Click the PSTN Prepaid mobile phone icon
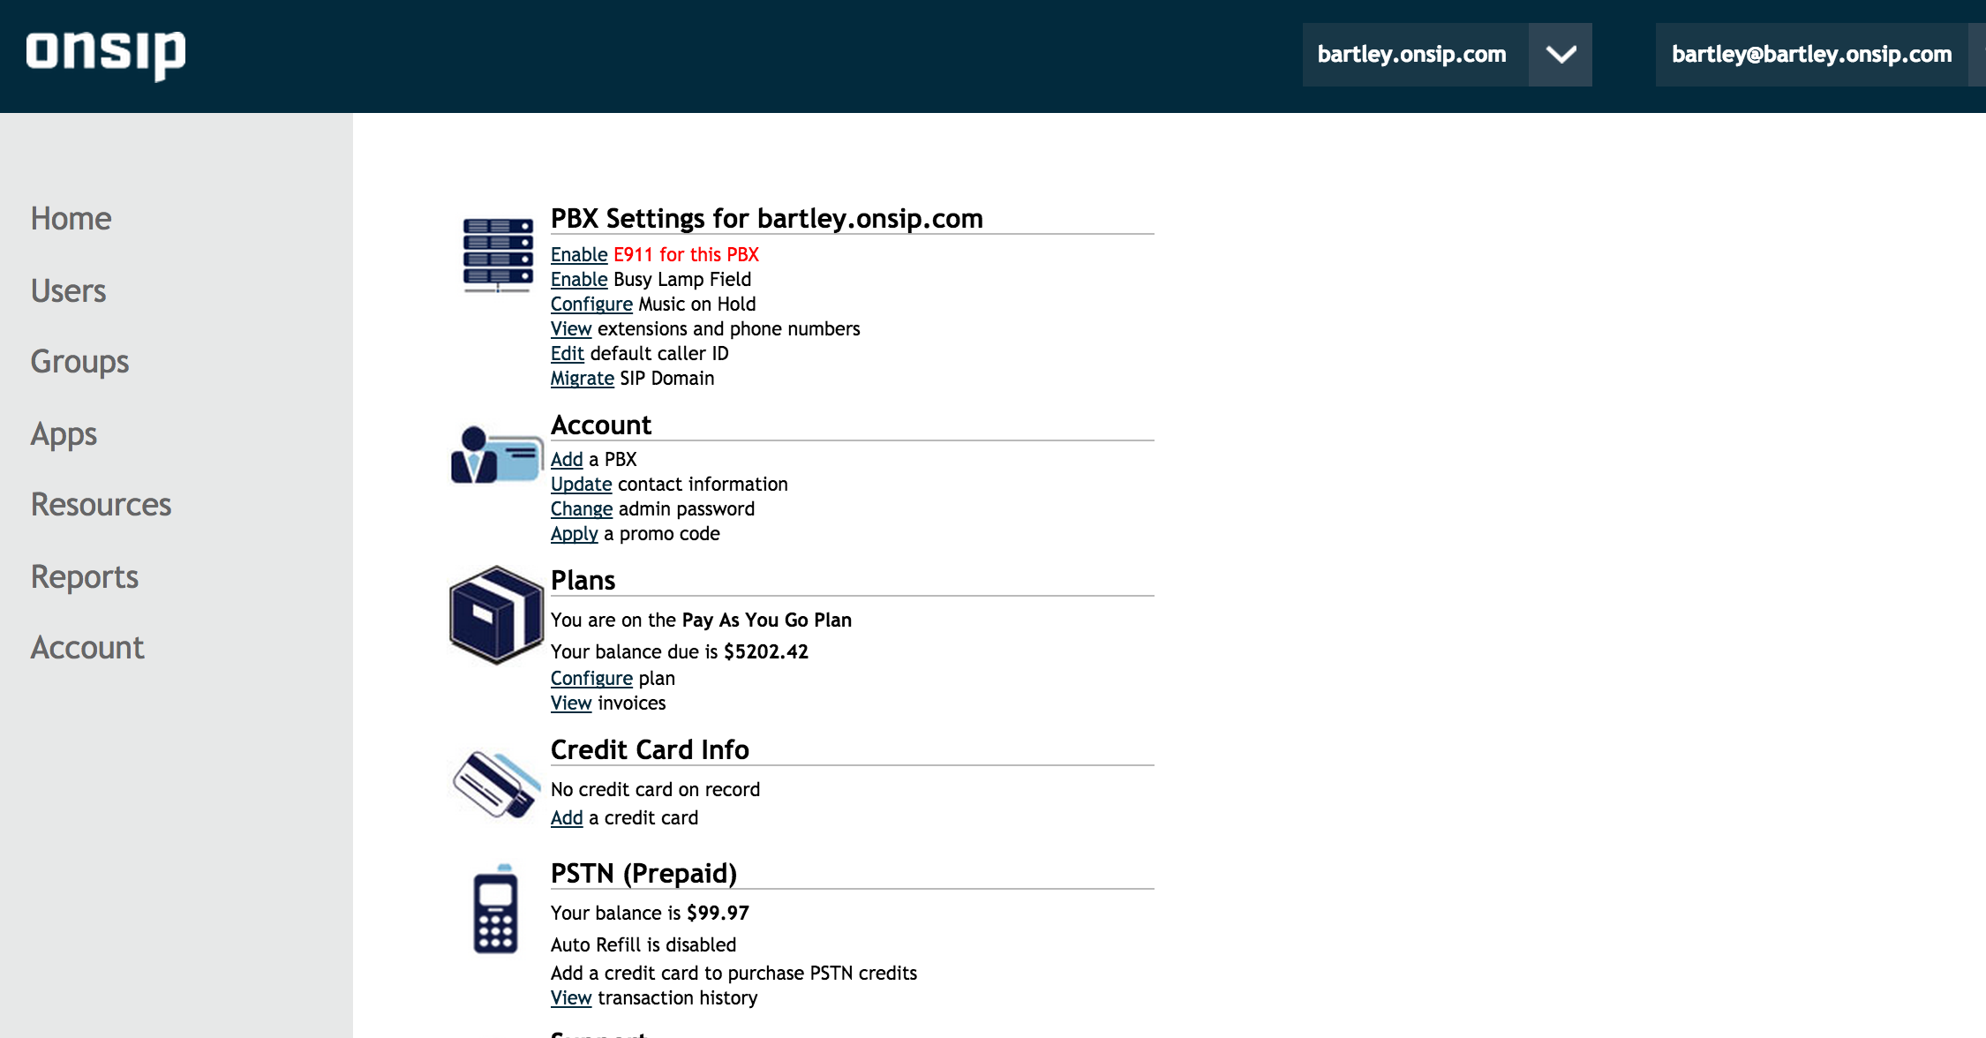The height and width of the screenshot is (1038, 1986). (496, 909)
